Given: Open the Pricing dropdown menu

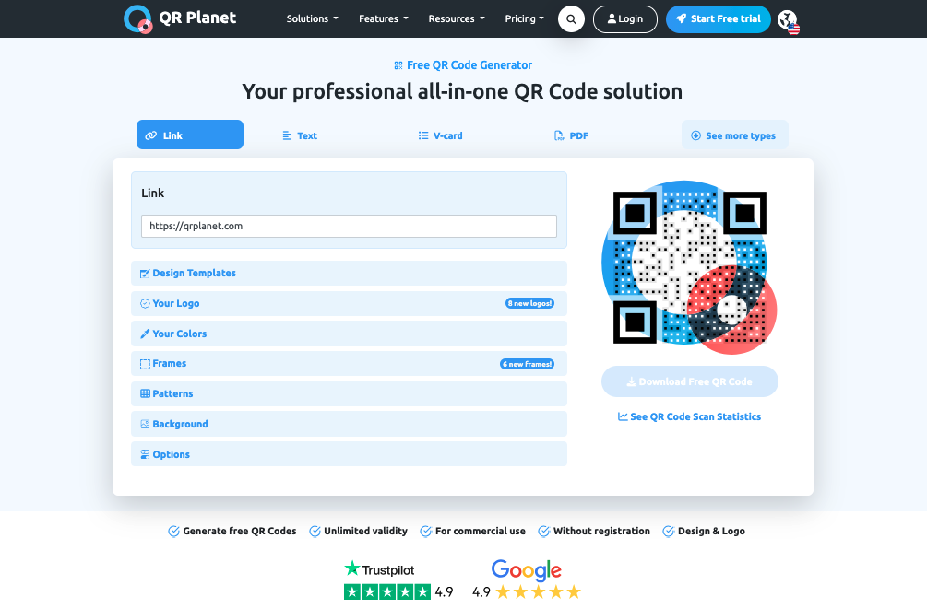Looking at the screenshot, I should coord(525,19).
